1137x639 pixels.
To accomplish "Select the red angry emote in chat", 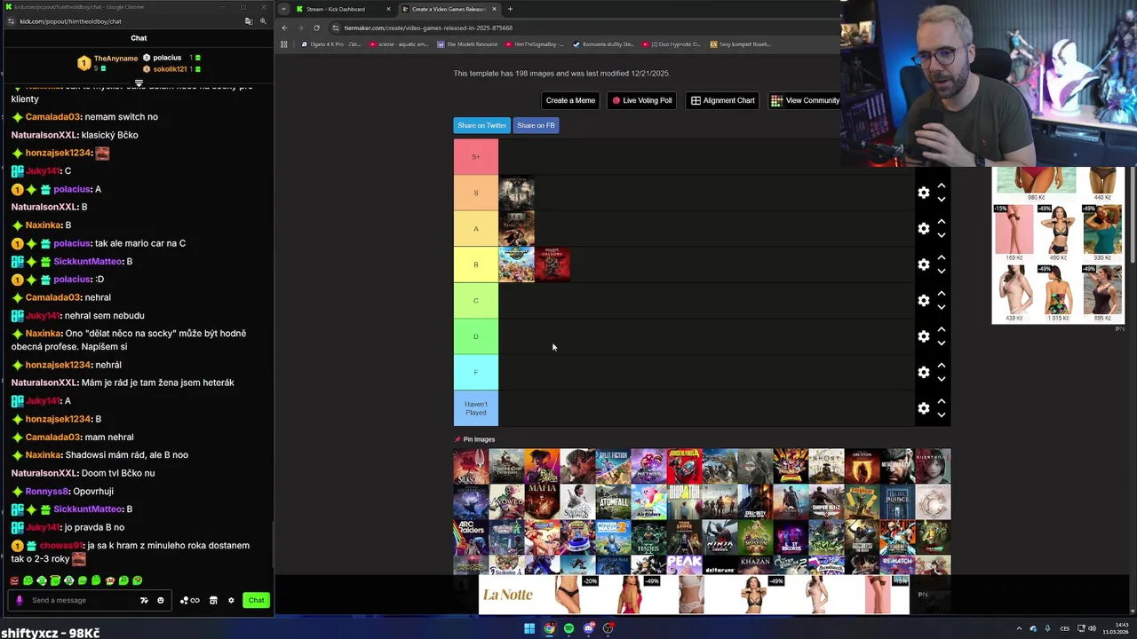I will pos(14,580).
